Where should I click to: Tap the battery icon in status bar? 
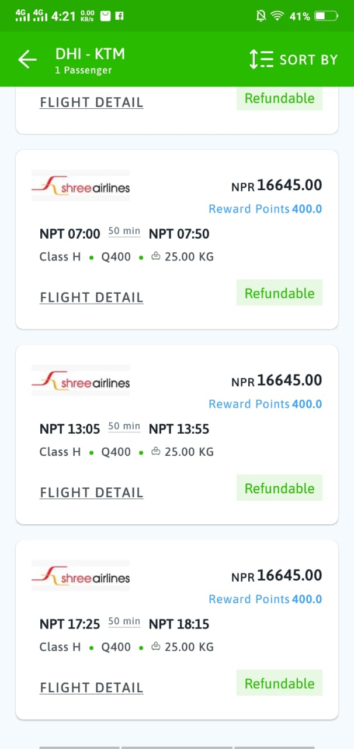(327, 16)
